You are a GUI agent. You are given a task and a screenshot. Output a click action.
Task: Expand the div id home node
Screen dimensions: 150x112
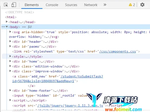click(x=10, y=61)
